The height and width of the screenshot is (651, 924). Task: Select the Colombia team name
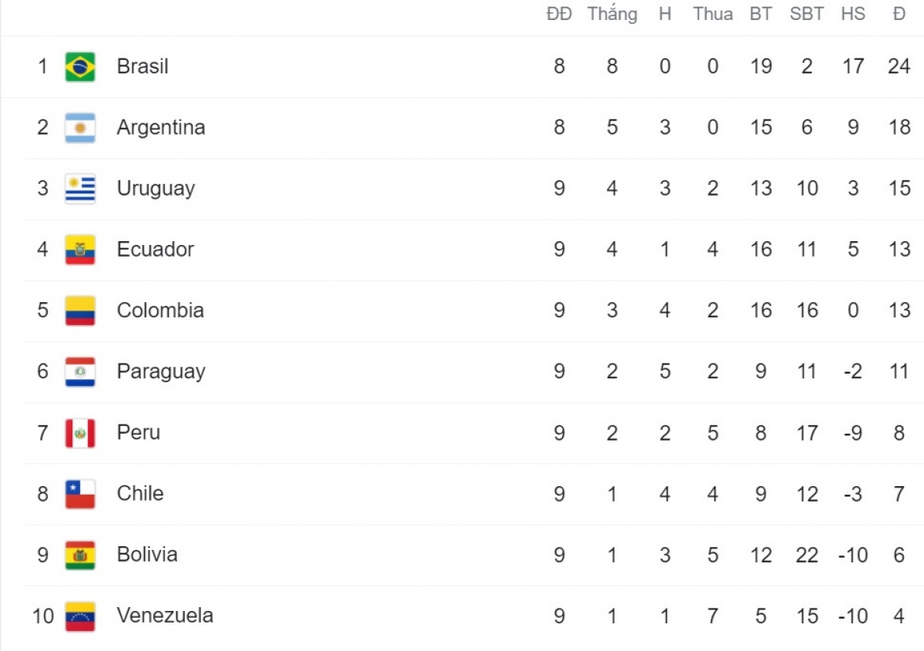click(160, 310)
